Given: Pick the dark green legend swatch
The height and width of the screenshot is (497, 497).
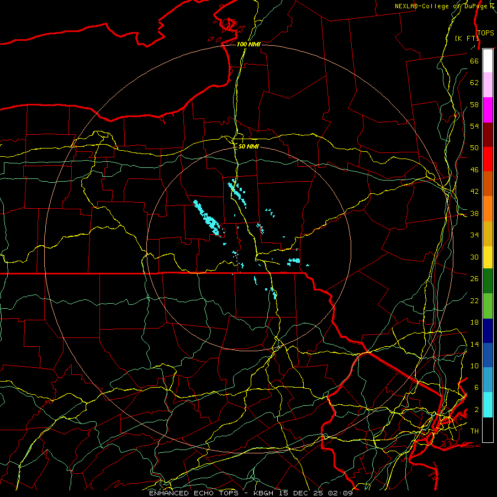Looking at the screenshot, I should (488, 281).
